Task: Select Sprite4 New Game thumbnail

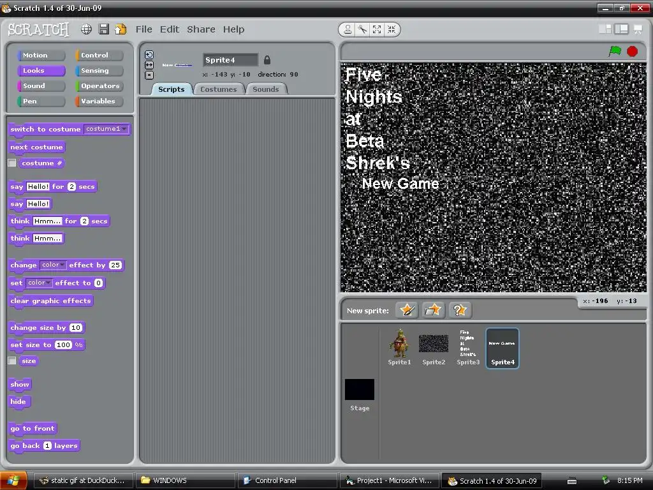Action: click(x=503, y=348)
